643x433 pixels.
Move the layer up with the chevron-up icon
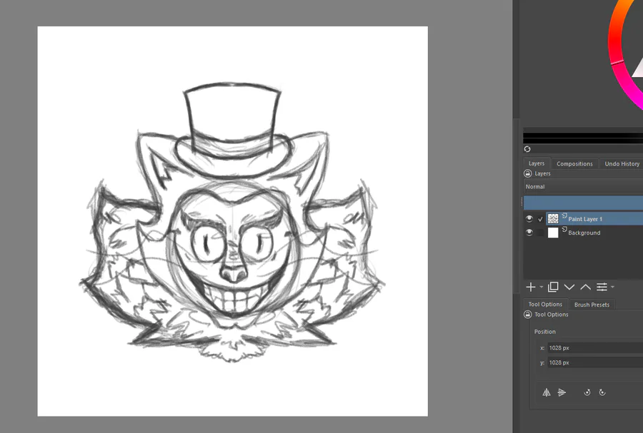(x=586, y=287)
